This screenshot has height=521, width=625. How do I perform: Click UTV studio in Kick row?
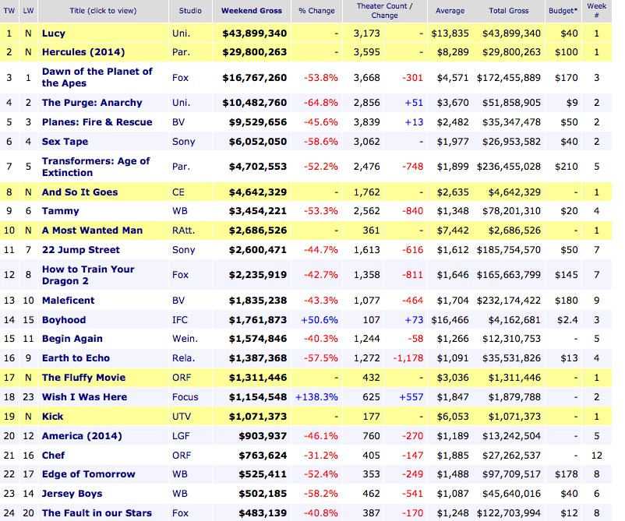coord(182,417)
